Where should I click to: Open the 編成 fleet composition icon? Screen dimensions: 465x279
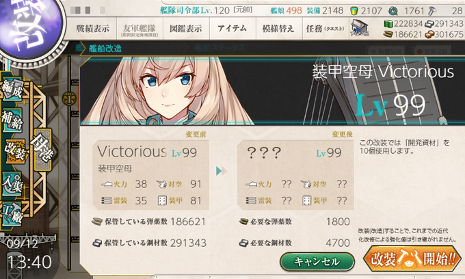tap(12, 89)
